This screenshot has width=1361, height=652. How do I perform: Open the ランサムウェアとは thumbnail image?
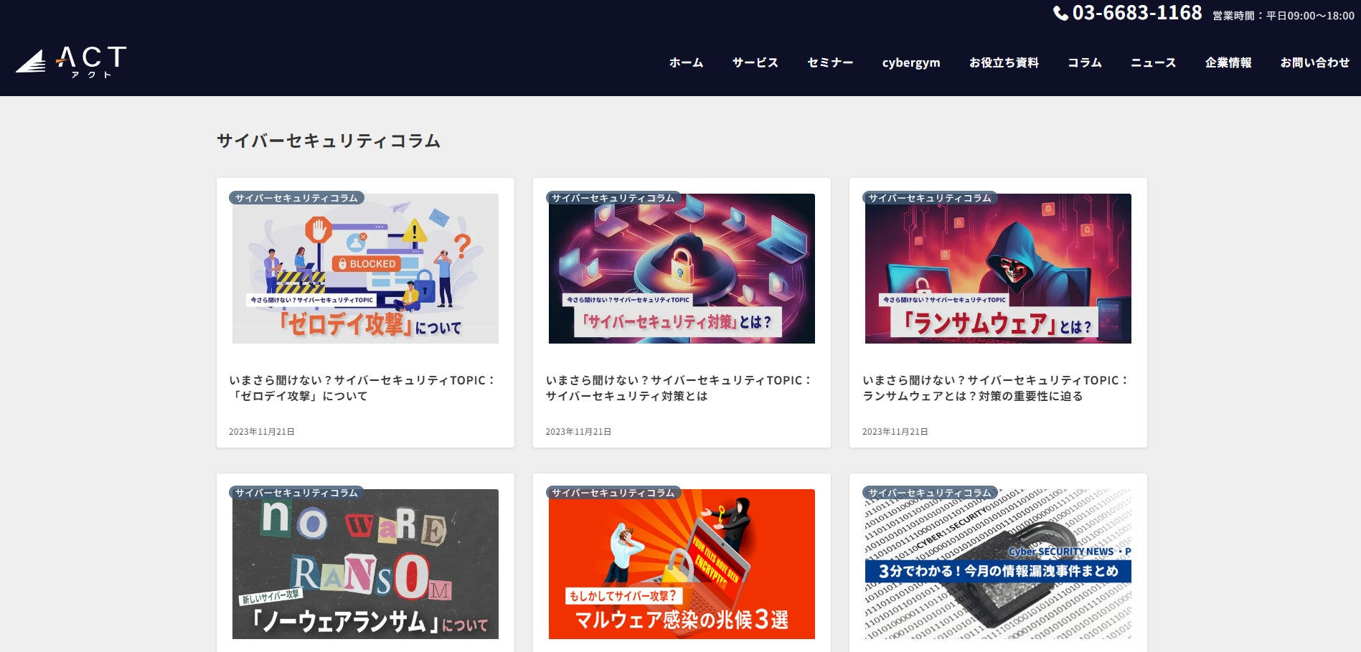pos(998,268)
